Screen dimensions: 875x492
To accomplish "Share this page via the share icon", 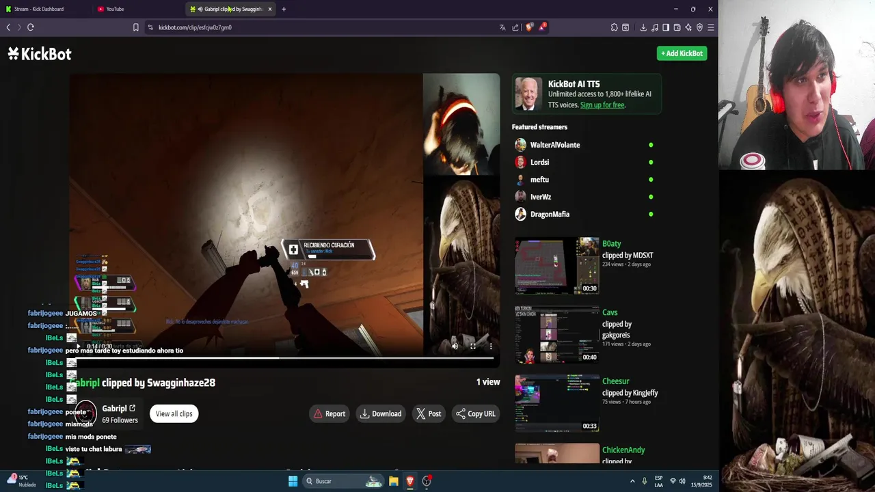I will [515, 27].
